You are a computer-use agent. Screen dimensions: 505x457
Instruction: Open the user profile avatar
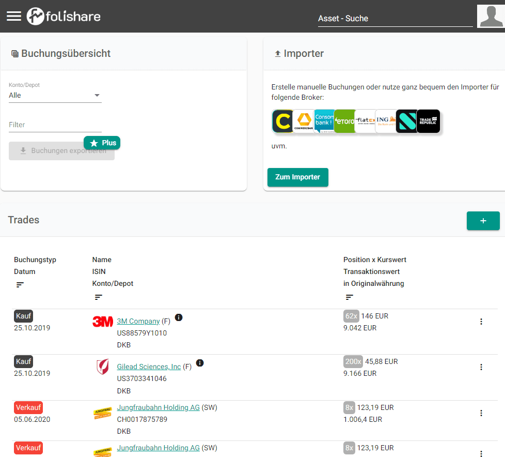[x=491, y=16]
